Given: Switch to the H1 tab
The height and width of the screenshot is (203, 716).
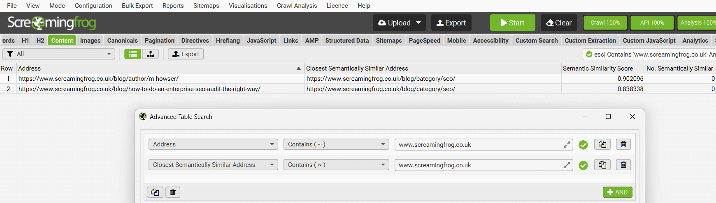Looking at the screenshot, I should click(26, 40).
